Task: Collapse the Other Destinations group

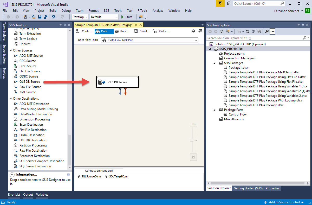Action: (x=11, y=99)
